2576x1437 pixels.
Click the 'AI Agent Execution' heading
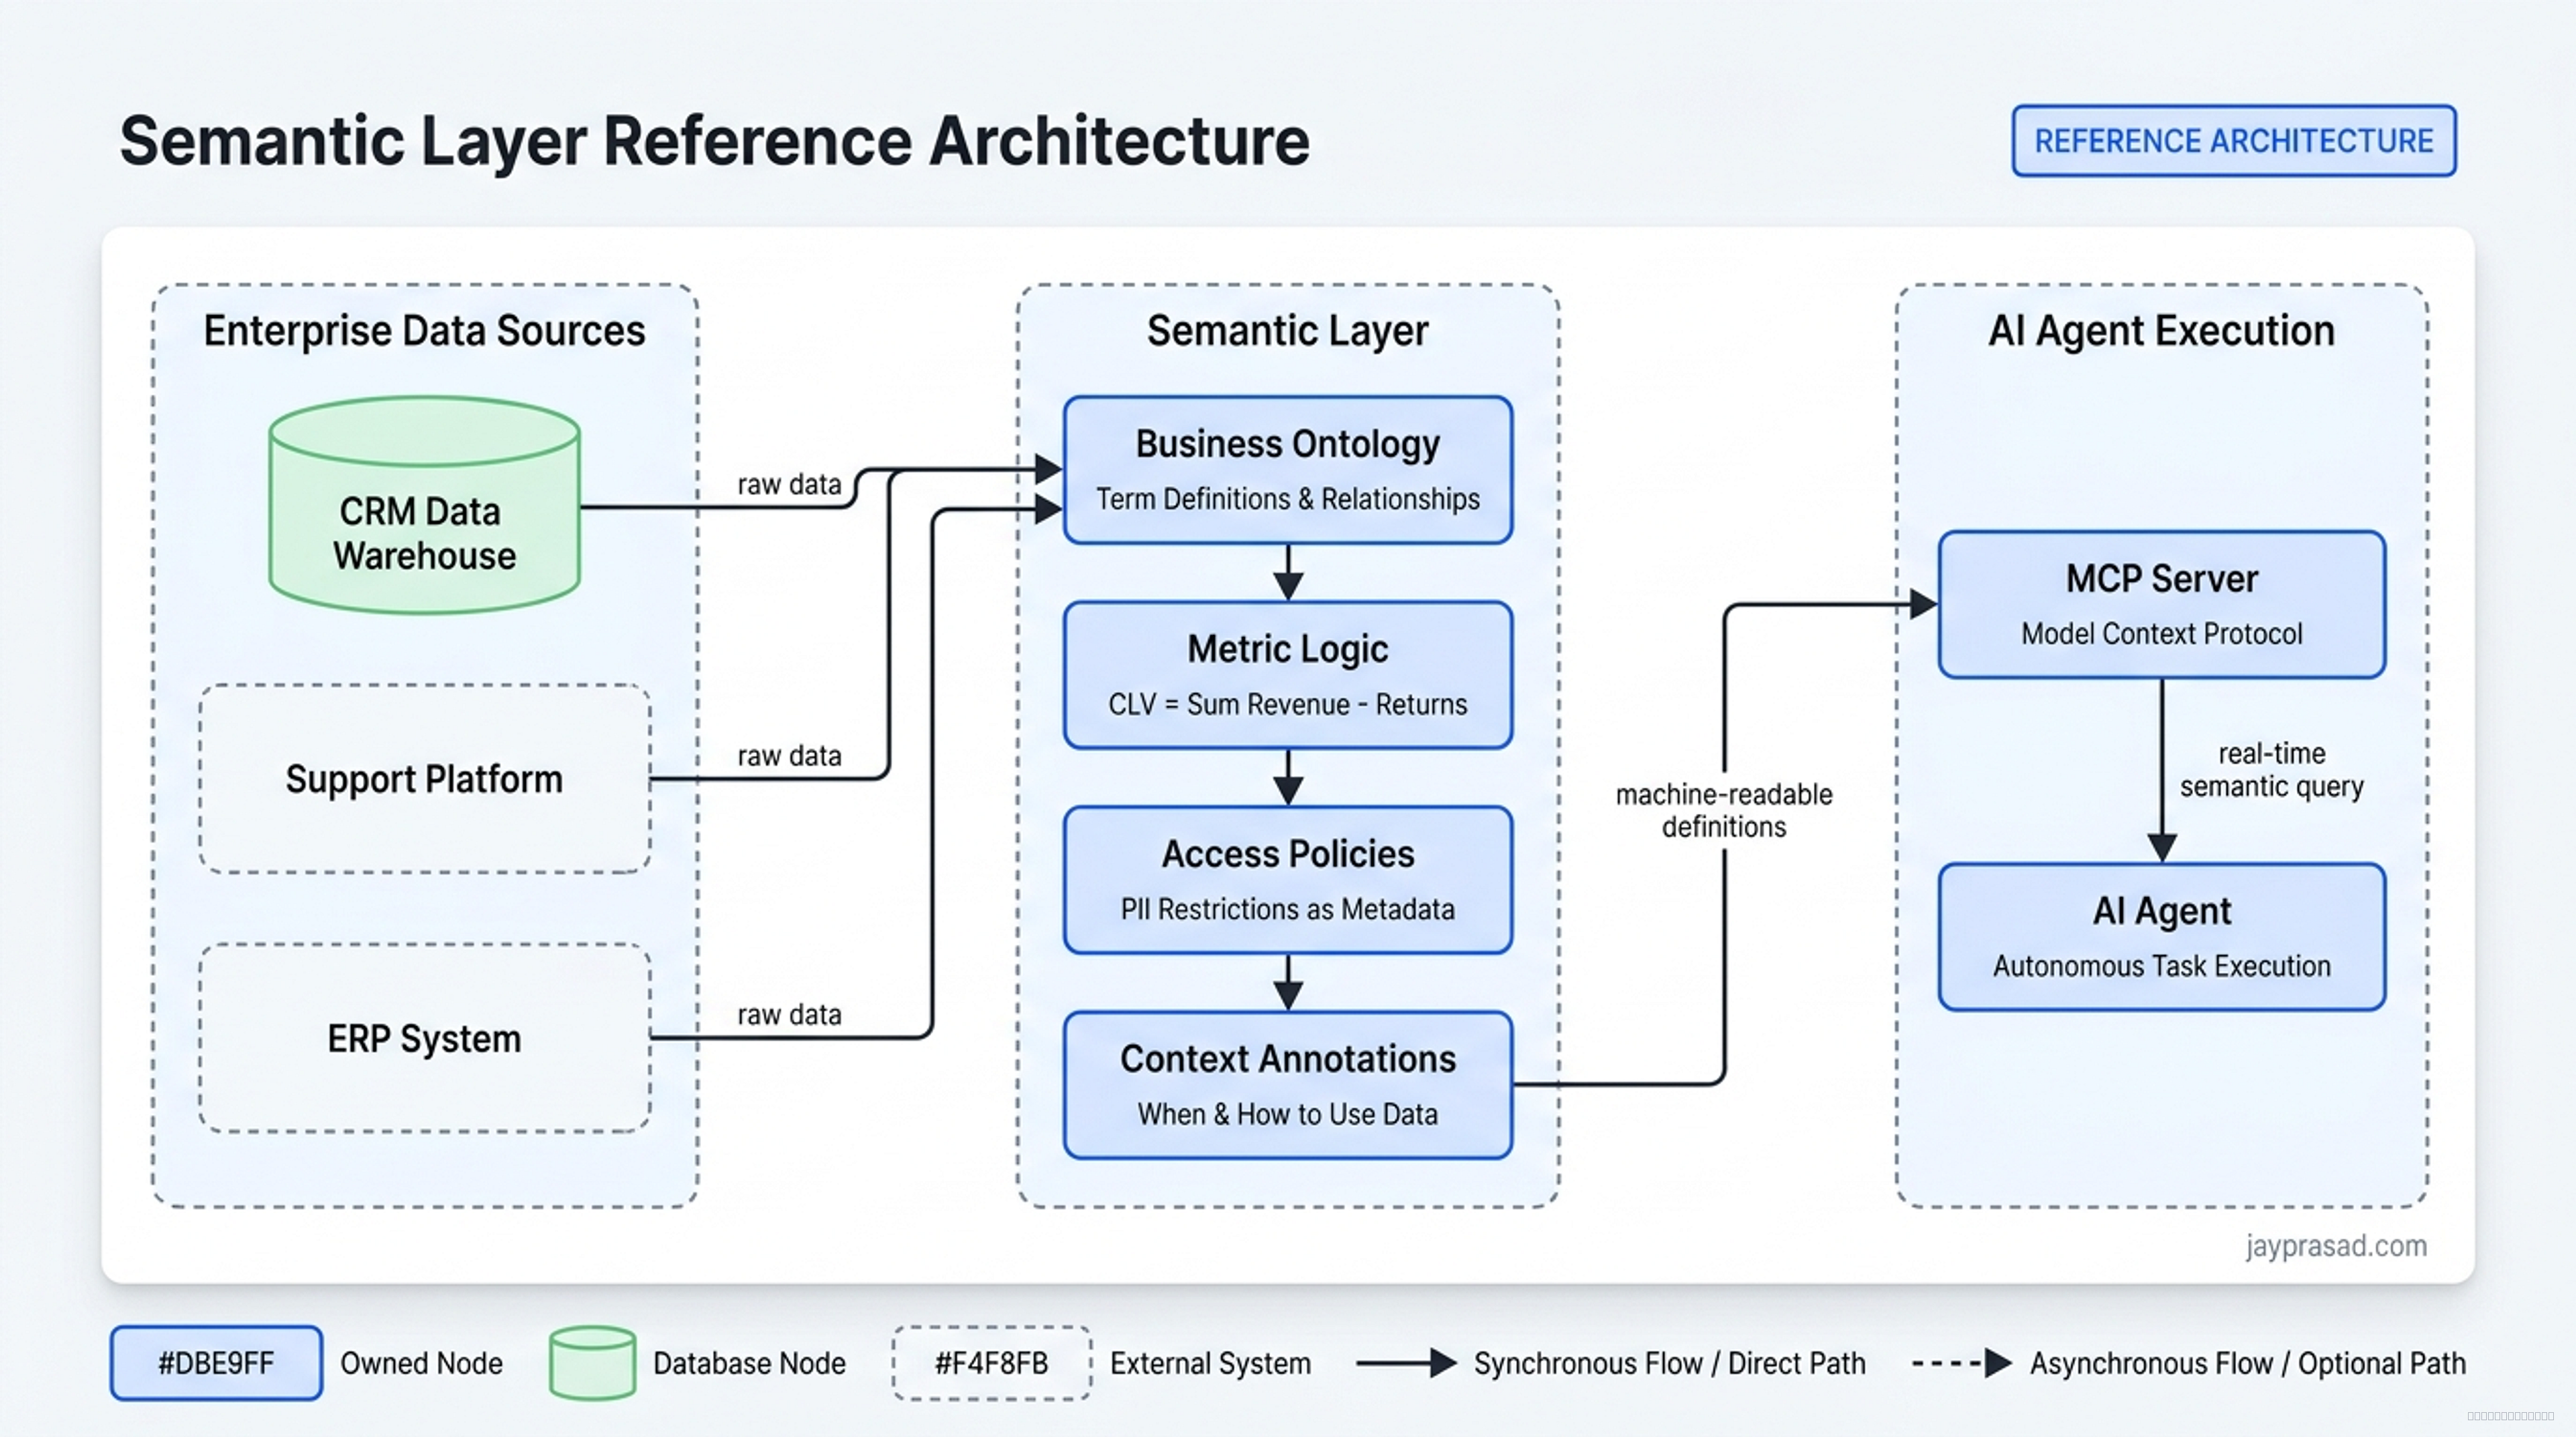[x=2161, y=331]
